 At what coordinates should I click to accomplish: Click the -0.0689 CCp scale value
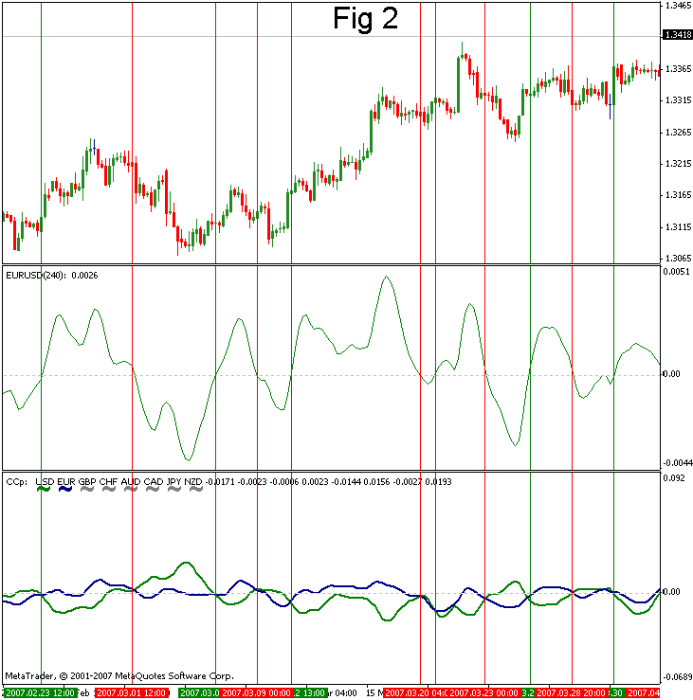678,676
